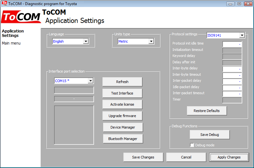Click the empty field below COM15 dropdown
This screenshot has height=168, width=254.
(x=74, y=90)
